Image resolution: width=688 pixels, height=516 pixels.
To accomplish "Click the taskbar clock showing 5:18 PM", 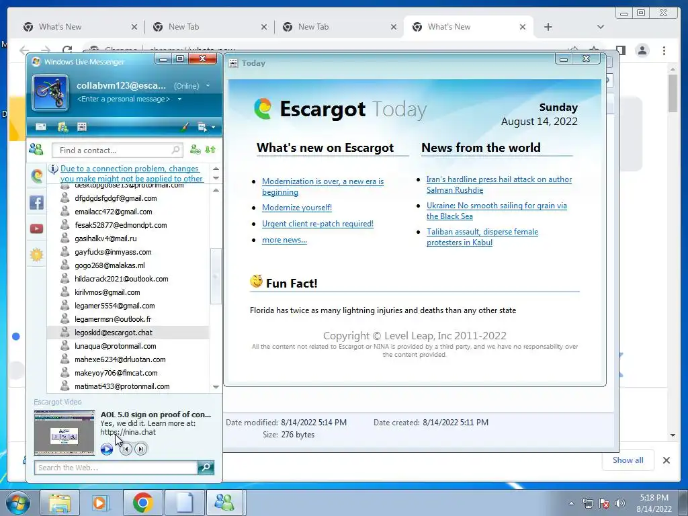I will [x=654, y=503].
